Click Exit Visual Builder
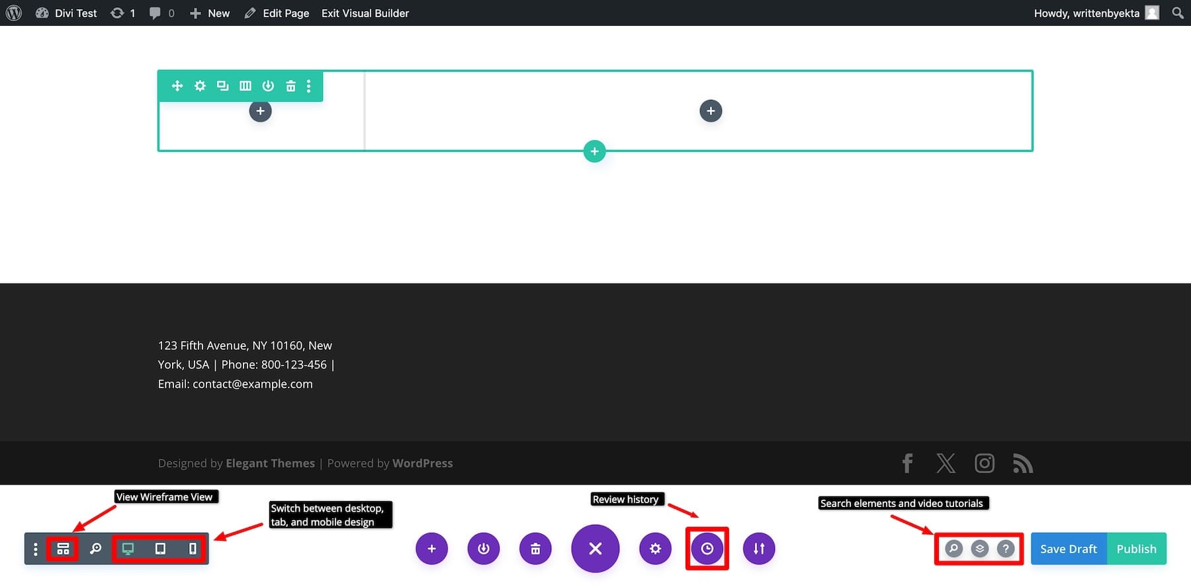This screenshot has width=1191, height=585. click(365, 13)
